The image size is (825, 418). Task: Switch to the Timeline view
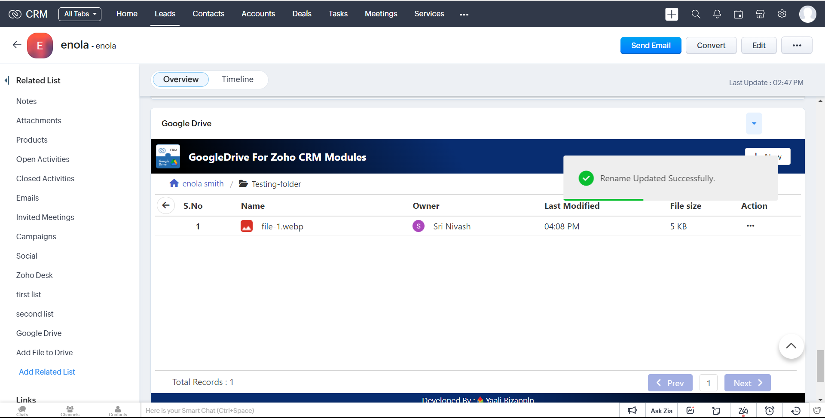pyautogui.click(x=237, y=79)
